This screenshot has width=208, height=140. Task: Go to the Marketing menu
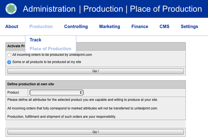coord(109,27)
